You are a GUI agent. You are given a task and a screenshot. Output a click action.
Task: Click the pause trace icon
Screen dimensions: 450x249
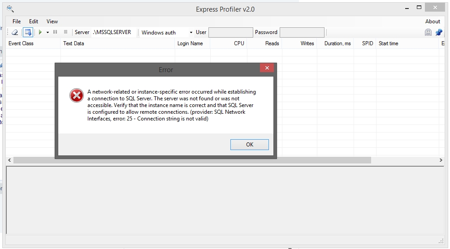coord(55,32)
